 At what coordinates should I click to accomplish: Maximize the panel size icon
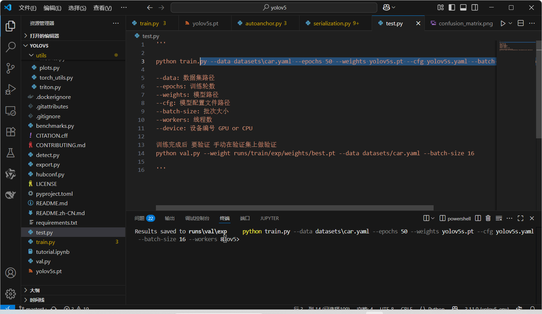click(x=521, y=218)
